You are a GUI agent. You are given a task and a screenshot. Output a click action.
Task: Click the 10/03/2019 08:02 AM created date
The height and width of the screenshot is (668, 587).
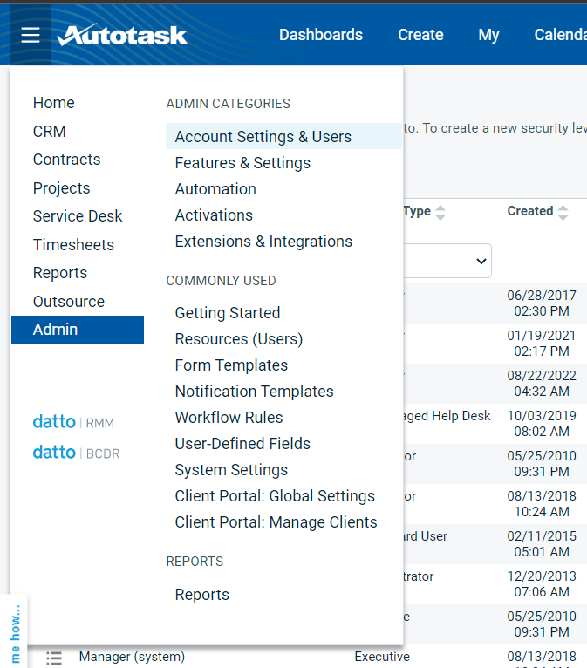click(542, 424)
